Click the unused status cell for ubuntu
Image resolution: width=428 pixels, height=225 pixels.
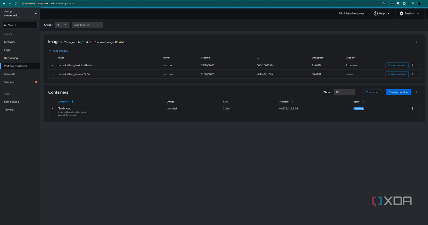click(x=349, y=74)
